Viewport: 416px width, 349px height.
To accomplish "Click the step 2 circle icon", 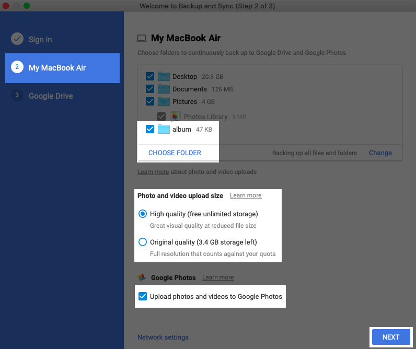I will tap(17, 67).
